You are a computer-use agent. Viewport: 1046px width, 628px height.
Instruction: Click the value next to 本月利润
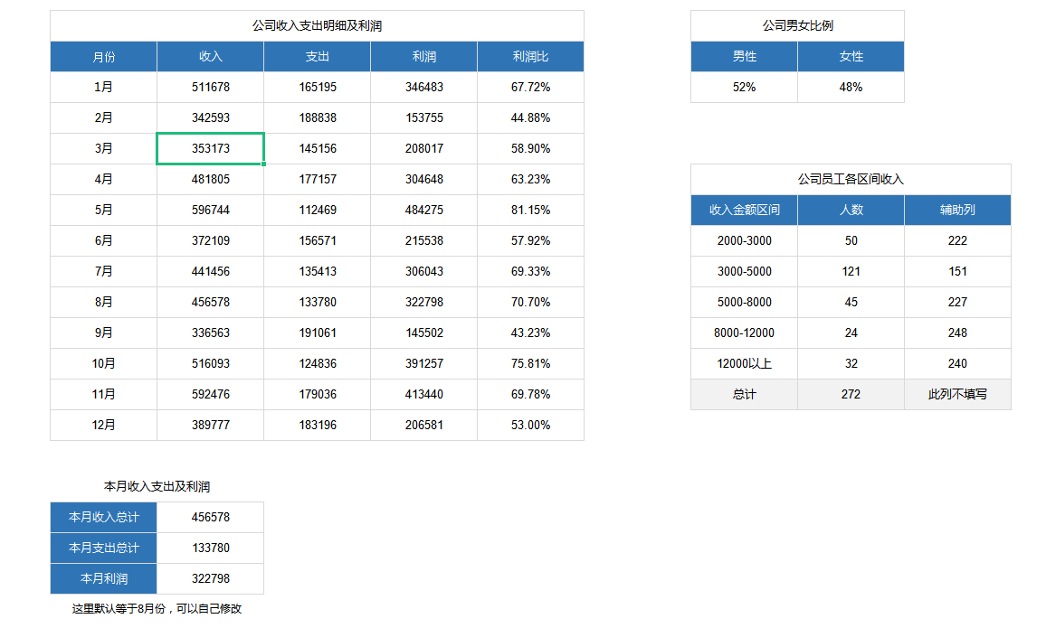[x=210, y=578]
